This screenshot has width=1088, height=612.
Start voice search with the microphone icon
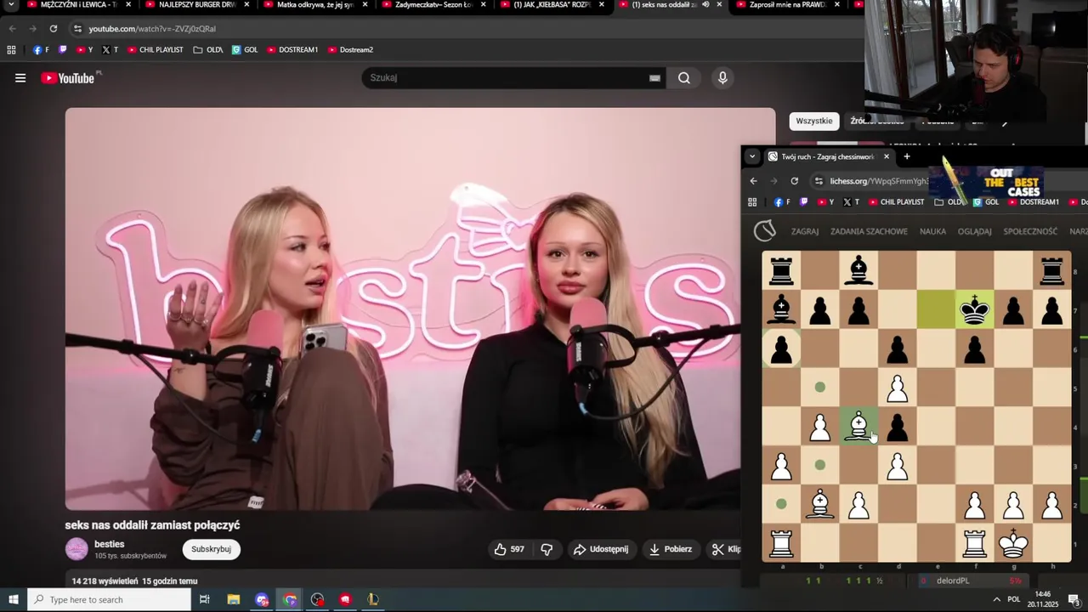[722, 78]
